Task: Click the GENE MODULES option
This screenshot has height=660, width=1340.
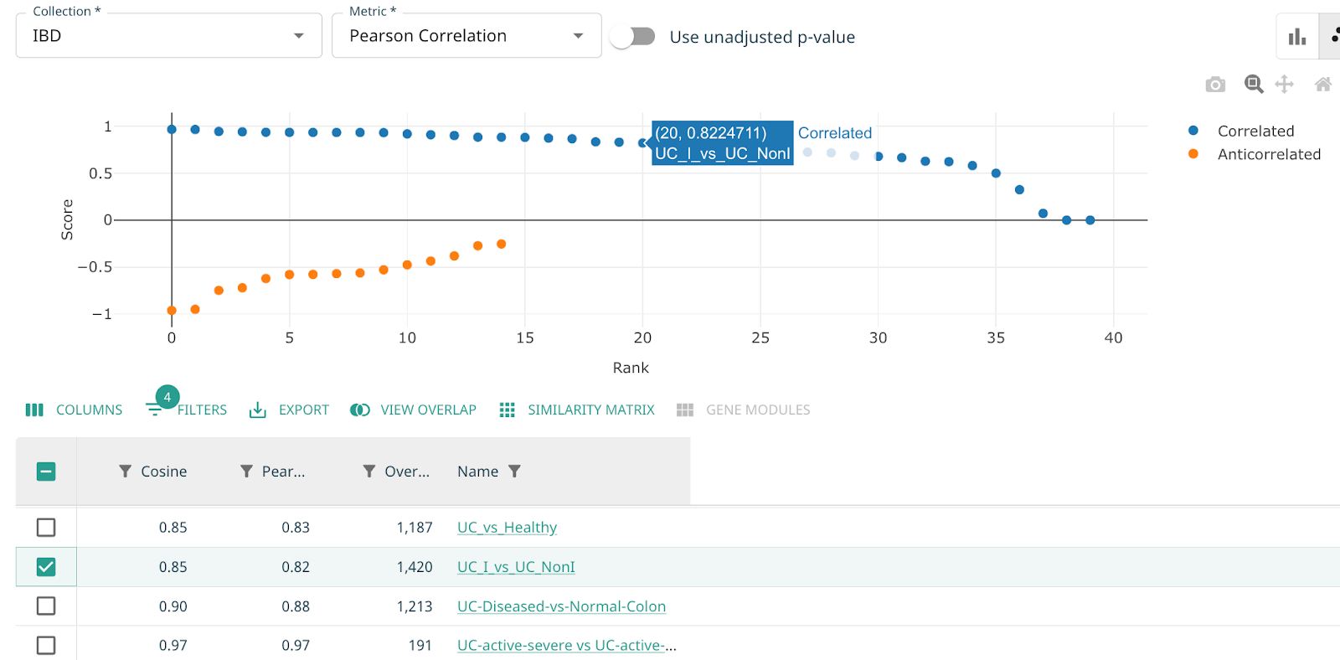Action: click(744, 410)
